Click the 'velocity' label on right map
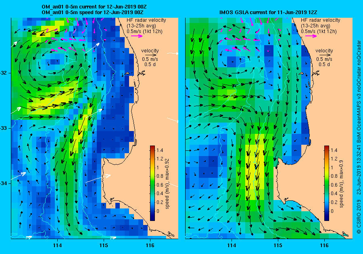This screenshot has height=254, width=363. [x=324, y=51]
